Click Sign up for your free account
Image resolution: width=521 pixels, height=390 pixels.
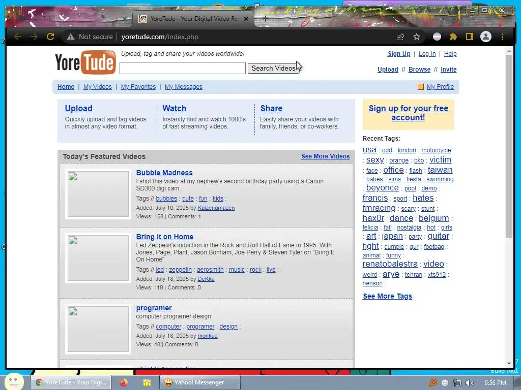tap(409, 113)
